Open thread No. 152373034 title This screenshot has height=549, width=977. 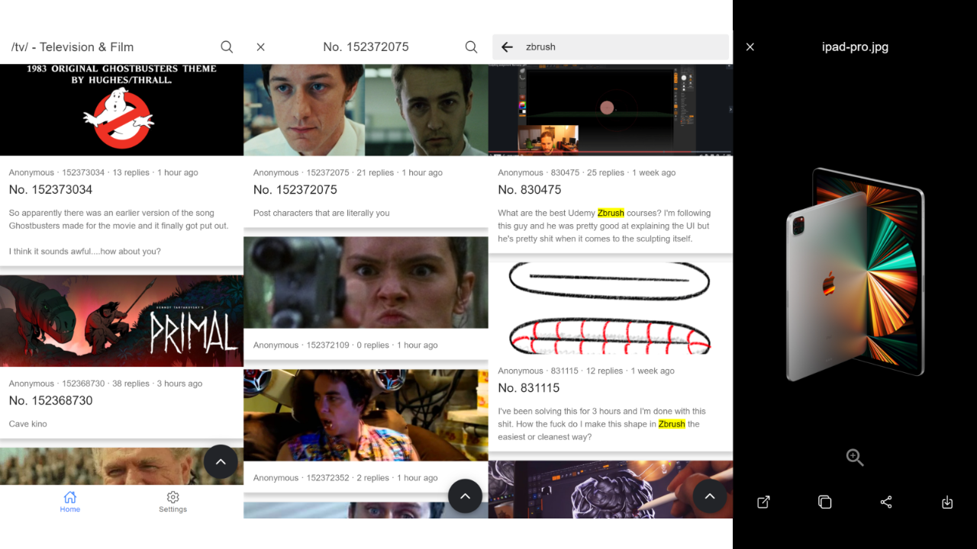[50, 190]
